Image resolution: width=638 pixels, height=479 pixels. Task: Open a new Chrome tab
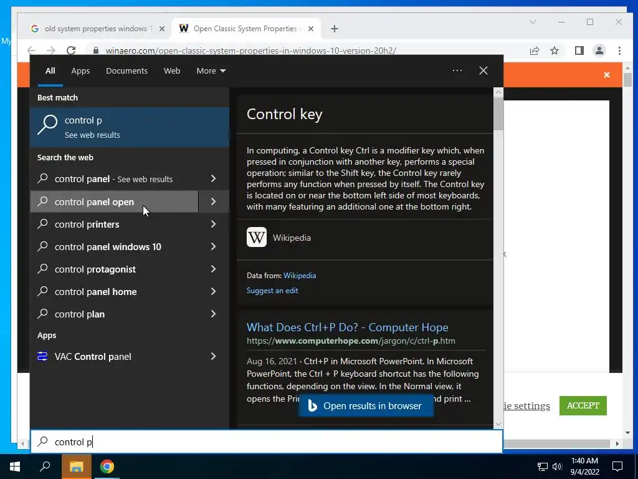335,29
